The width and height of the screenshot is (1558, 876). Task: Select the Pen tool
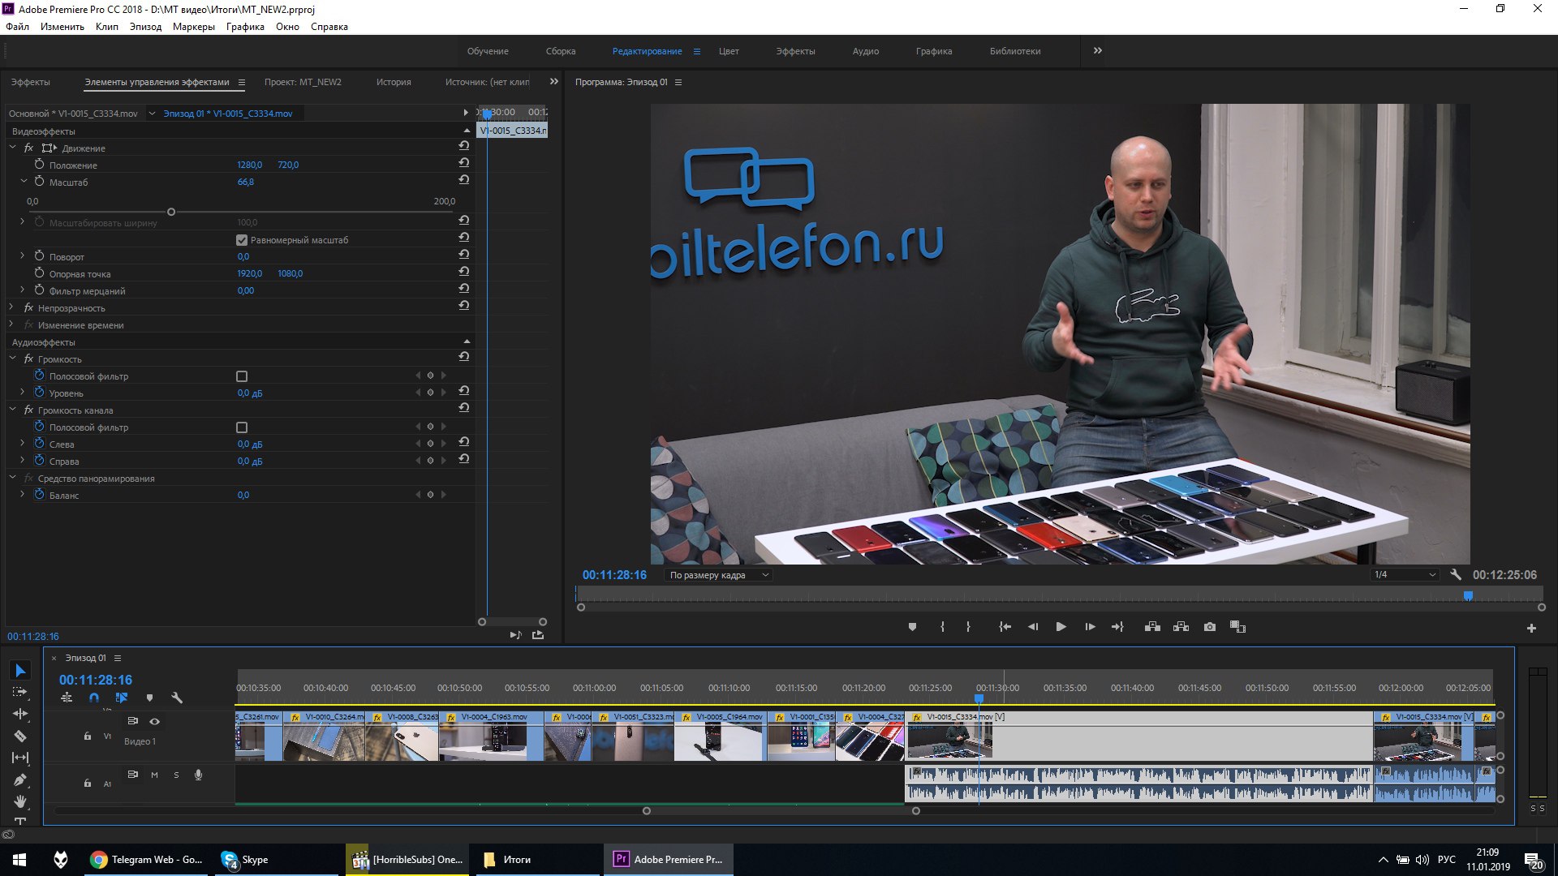[20, 779]
